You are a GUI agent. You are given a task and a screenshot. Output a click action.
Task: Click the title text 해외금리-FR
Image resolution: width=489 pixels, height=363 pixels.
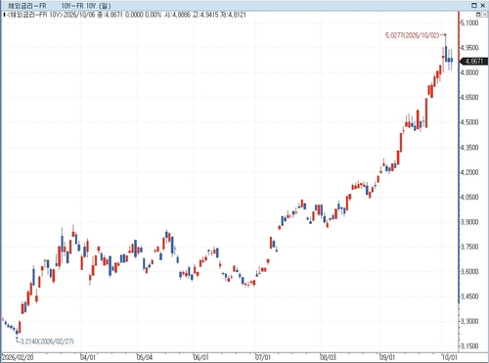click(27, 6)
